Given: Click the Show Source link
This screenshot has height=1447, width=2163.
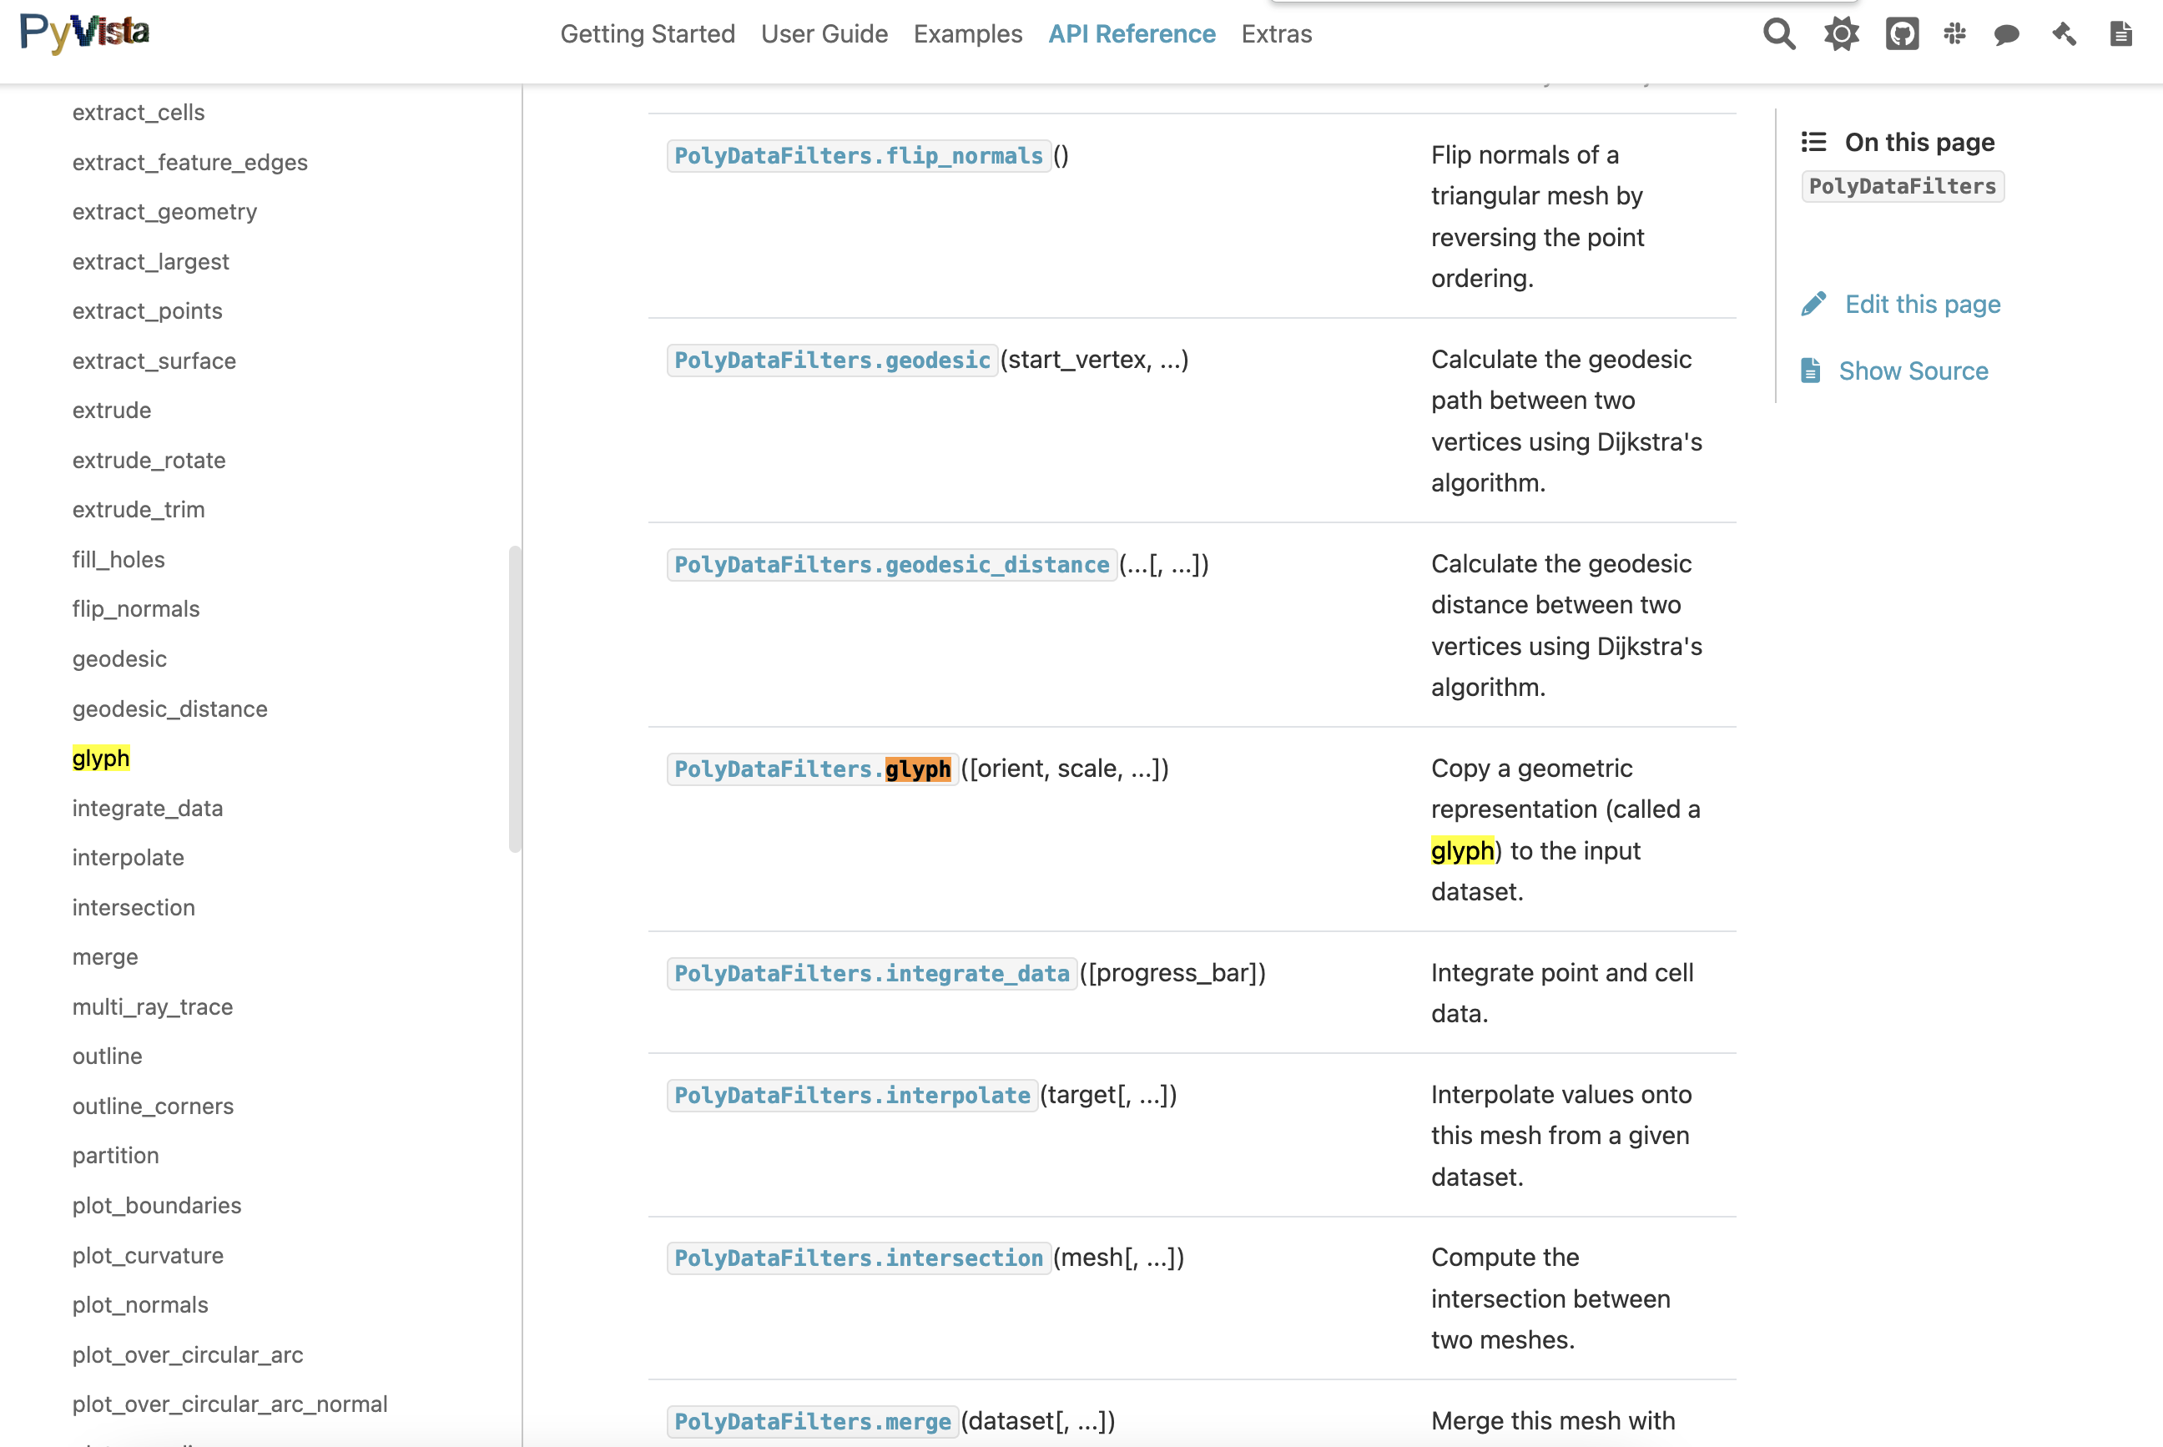Looking at the screenshot, I should pyautogui.click(x=1913, y=371).
